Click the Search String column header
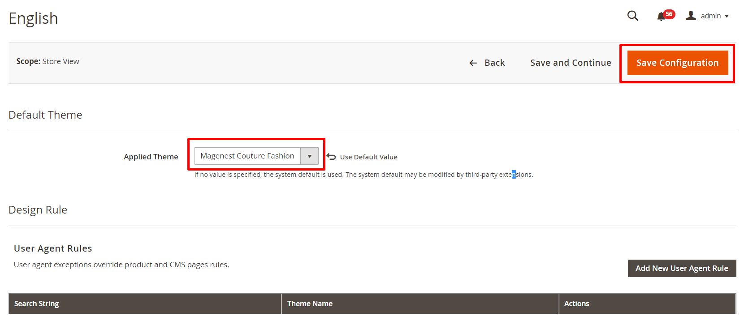Image resolution: width=744 pixels, height=325 pixels. coord(37,304)
